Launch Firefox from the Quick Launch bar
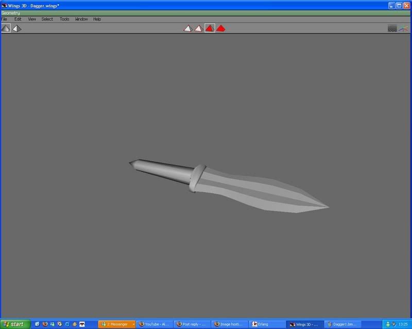412x329 pixels. pos(44,324)
